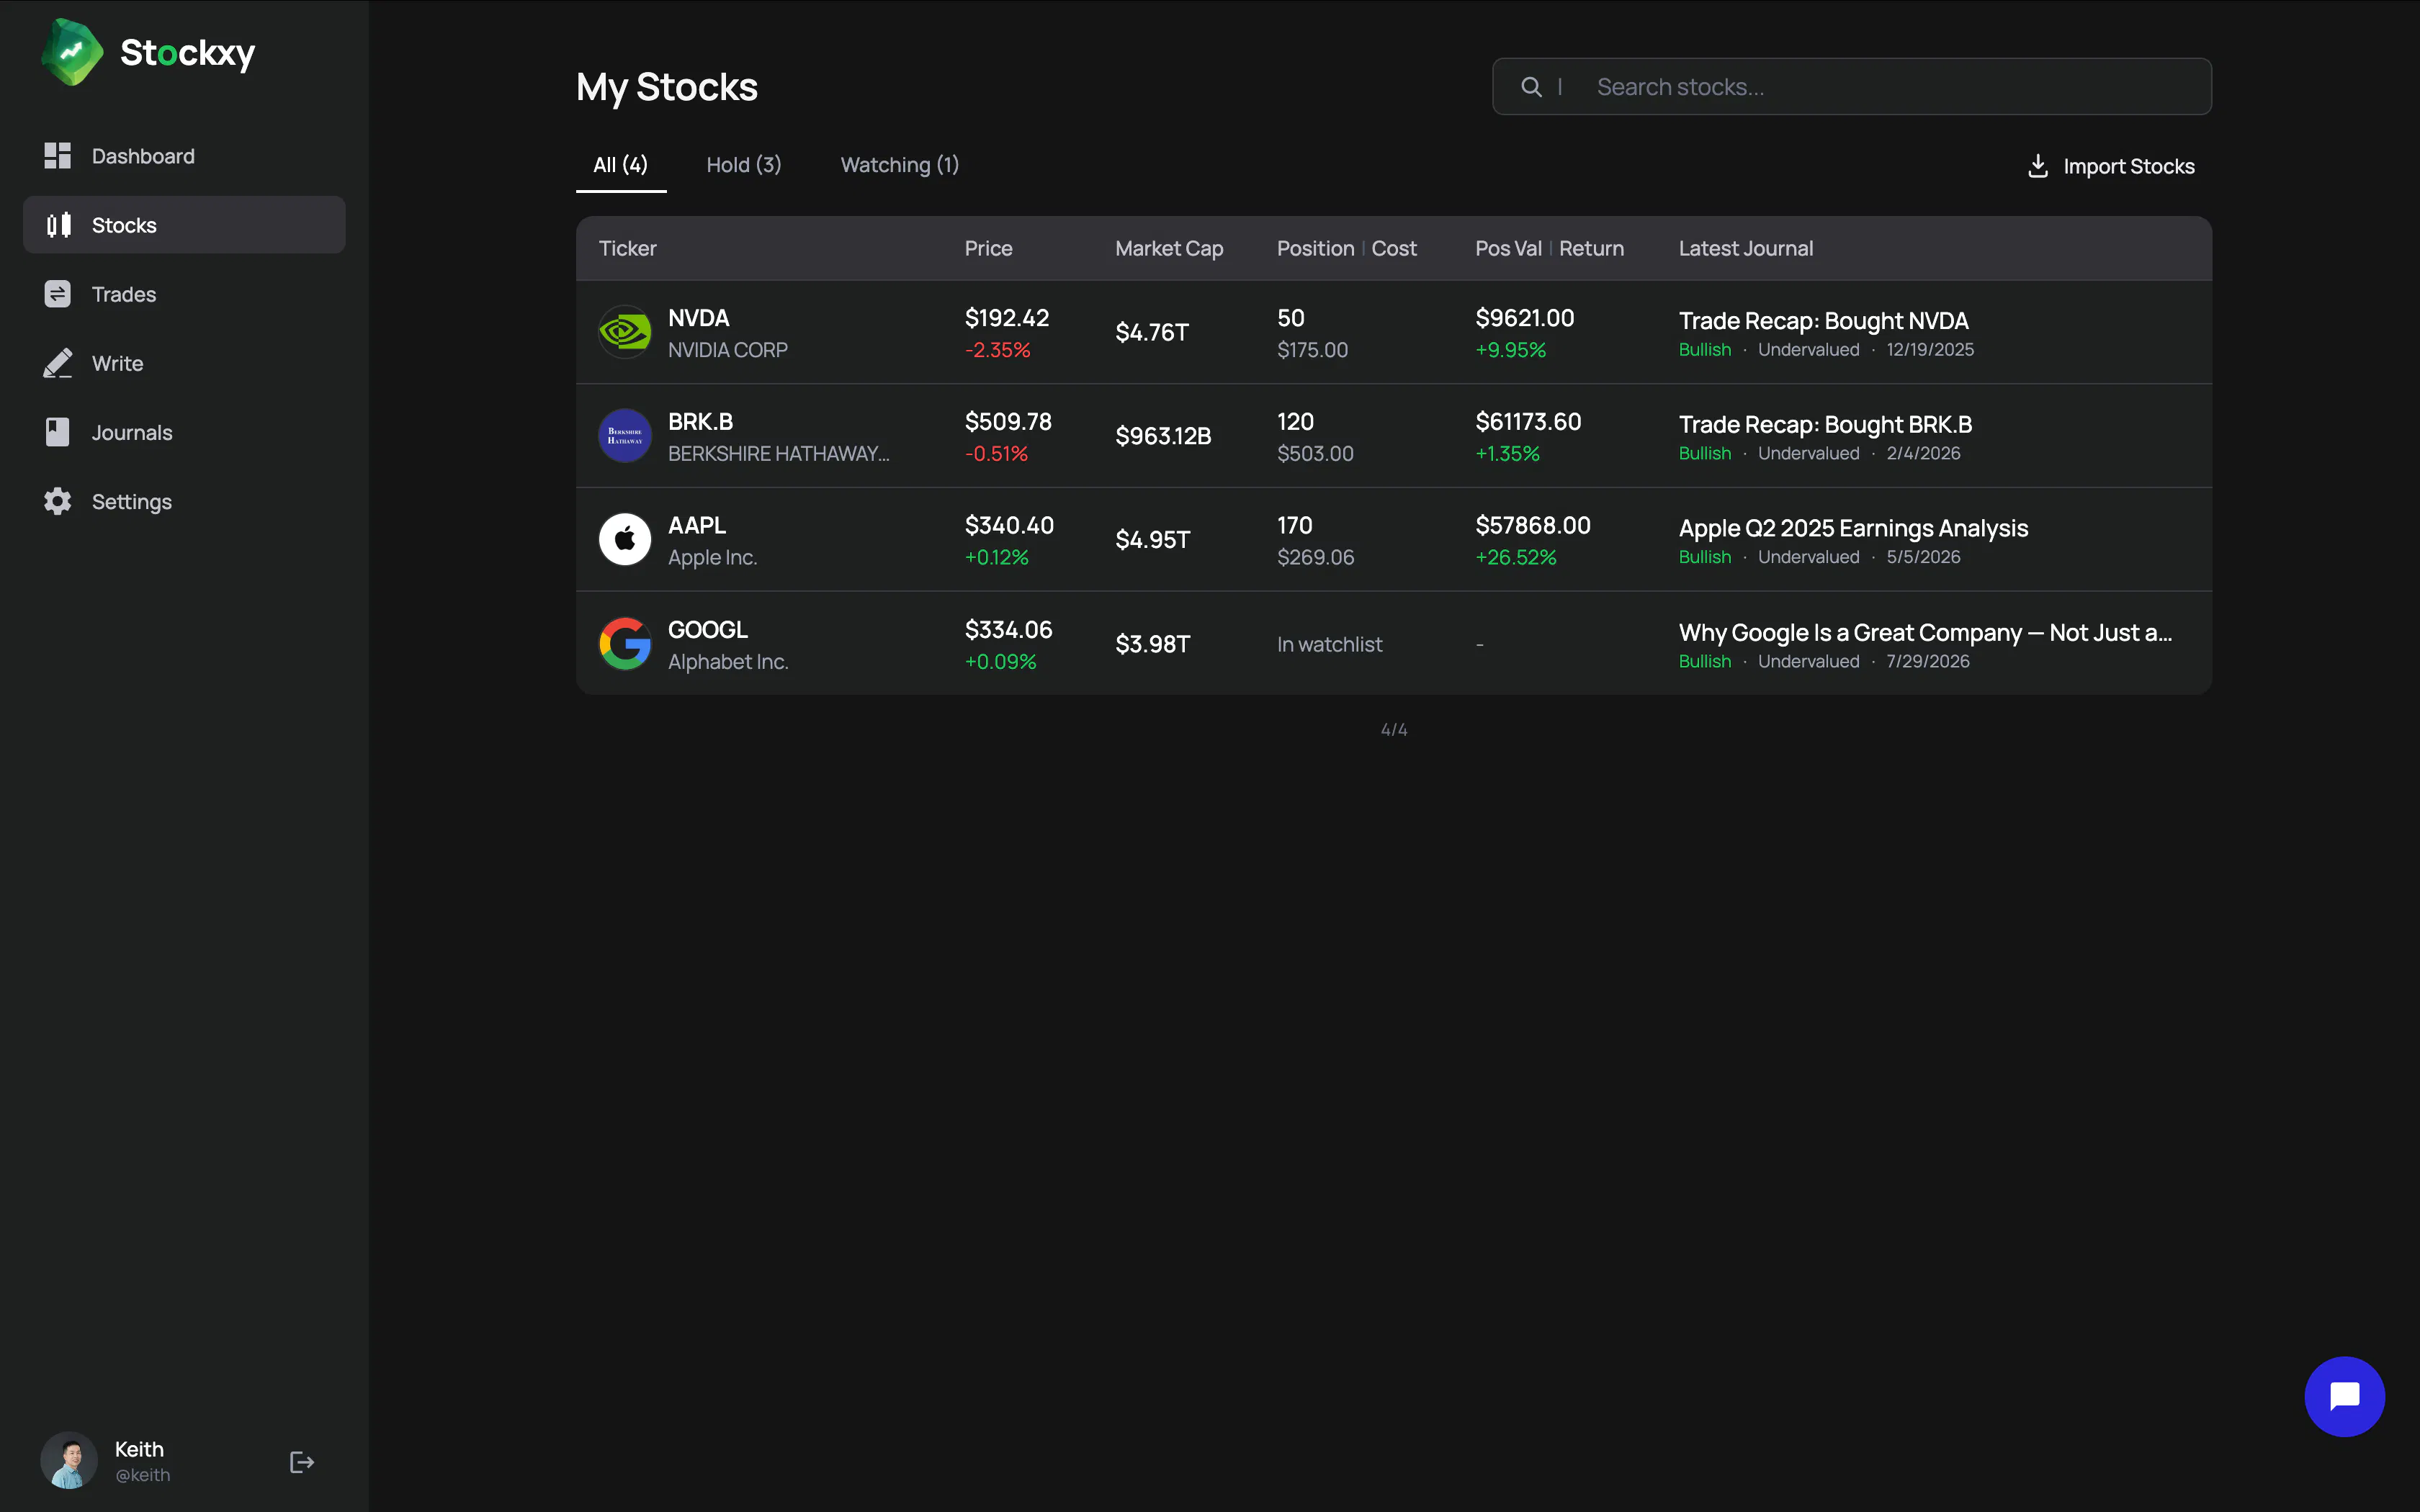Click the Stocks sidebar label
Viewport: 2420px width, 1512px height.
[124, 225]
